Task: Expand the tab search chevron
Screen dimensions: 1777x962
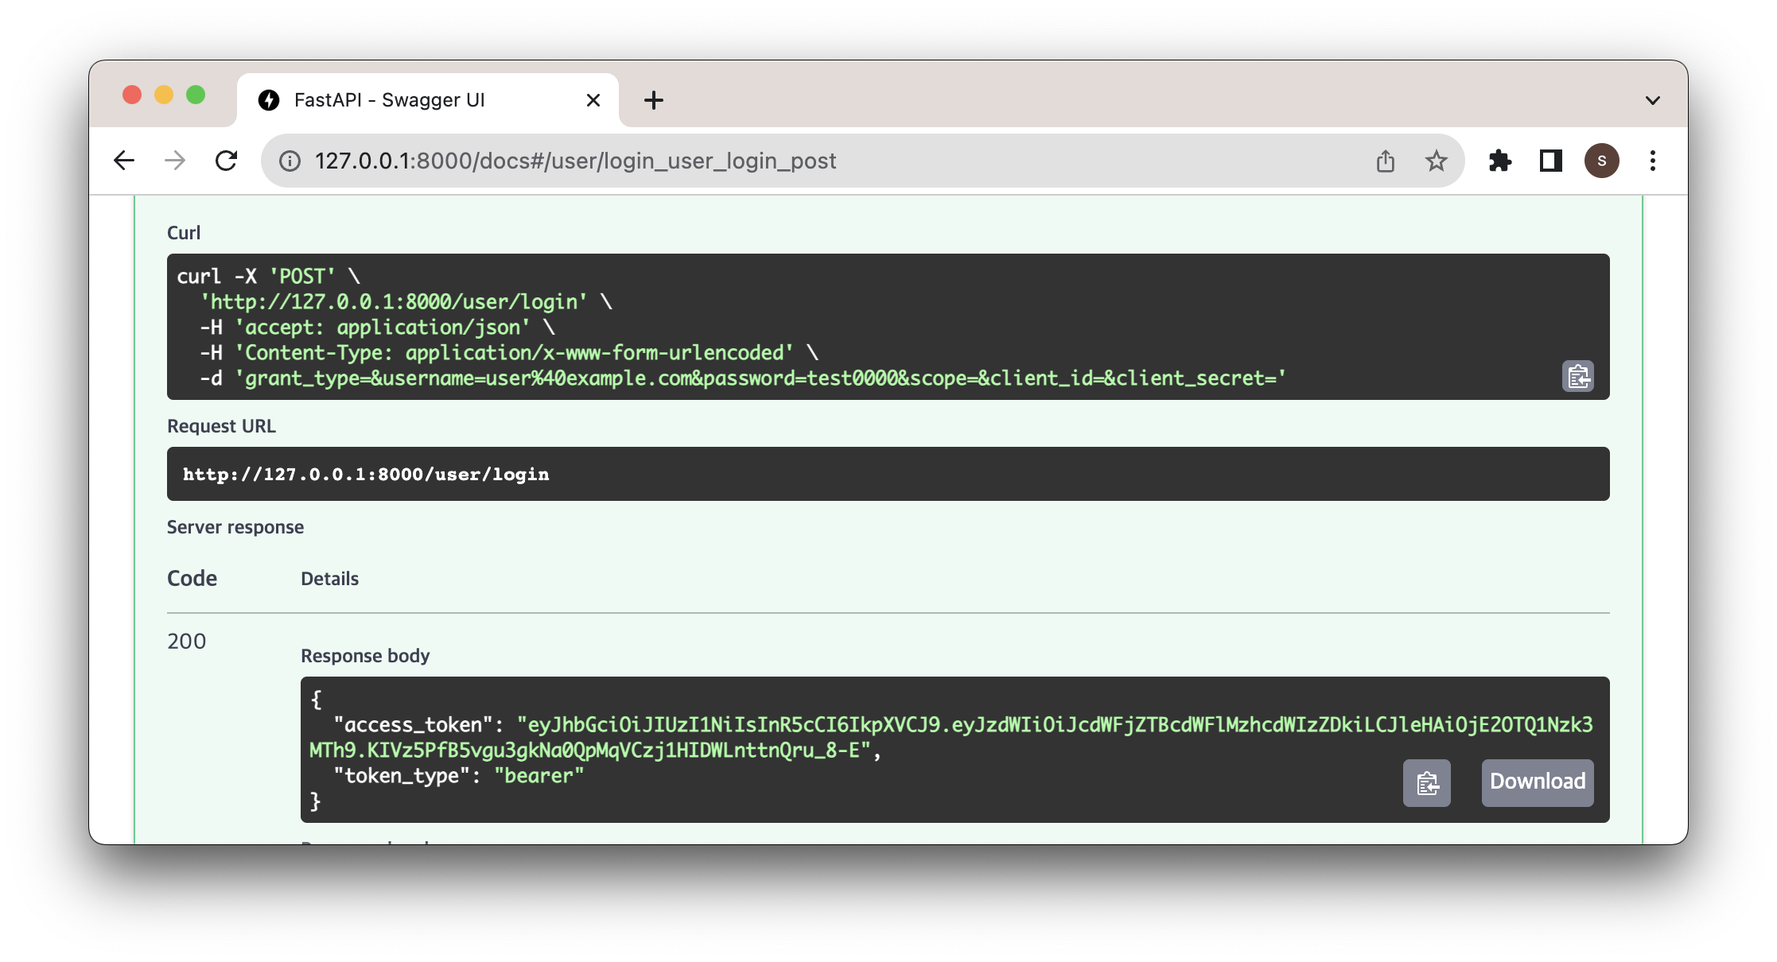Action: [x=1652, y=101]
